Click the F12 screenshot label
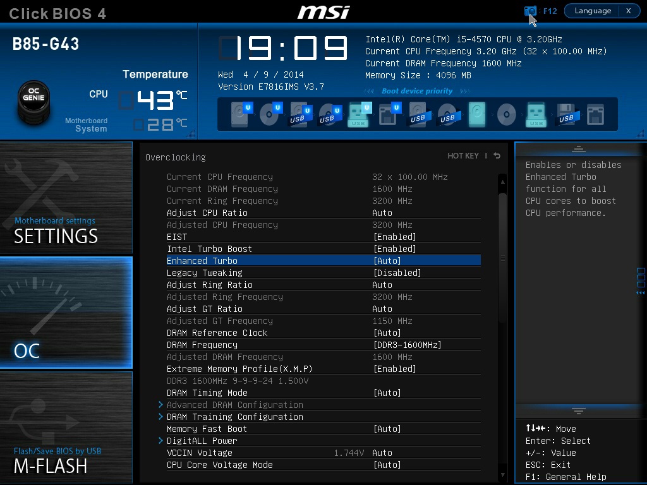Screen dimensions: 647x485 [x=550, y=11]
